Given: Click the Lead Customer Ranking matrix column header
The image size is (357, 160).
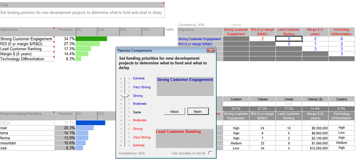Looking at the screenshot, I should click(289, 32).
